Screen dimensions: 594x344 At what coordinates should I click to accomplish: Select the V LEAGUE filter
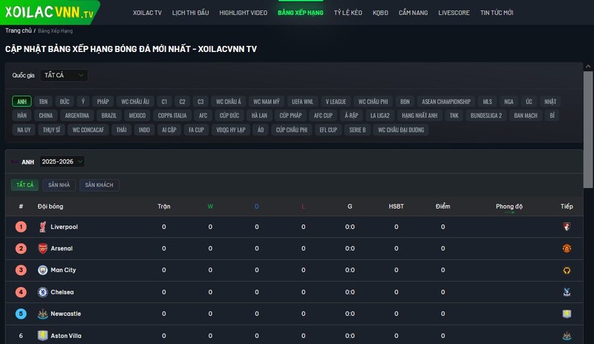(x=336, y=101)
